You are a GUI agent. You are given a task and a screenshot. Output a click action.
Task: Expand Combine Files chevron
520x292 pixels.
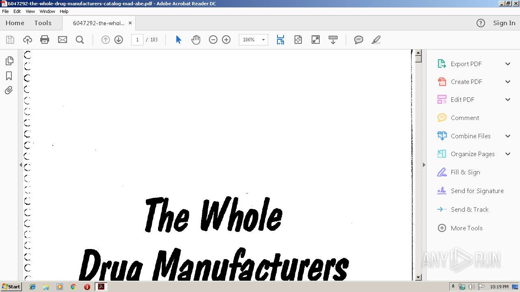point(508,136)
